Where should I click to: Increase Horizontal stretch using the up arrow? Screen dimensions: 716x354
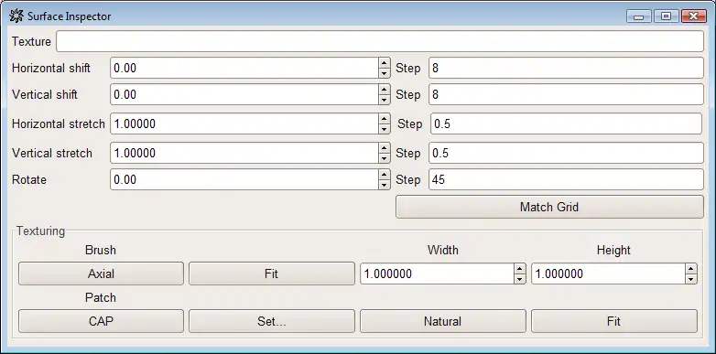[384, 119]
